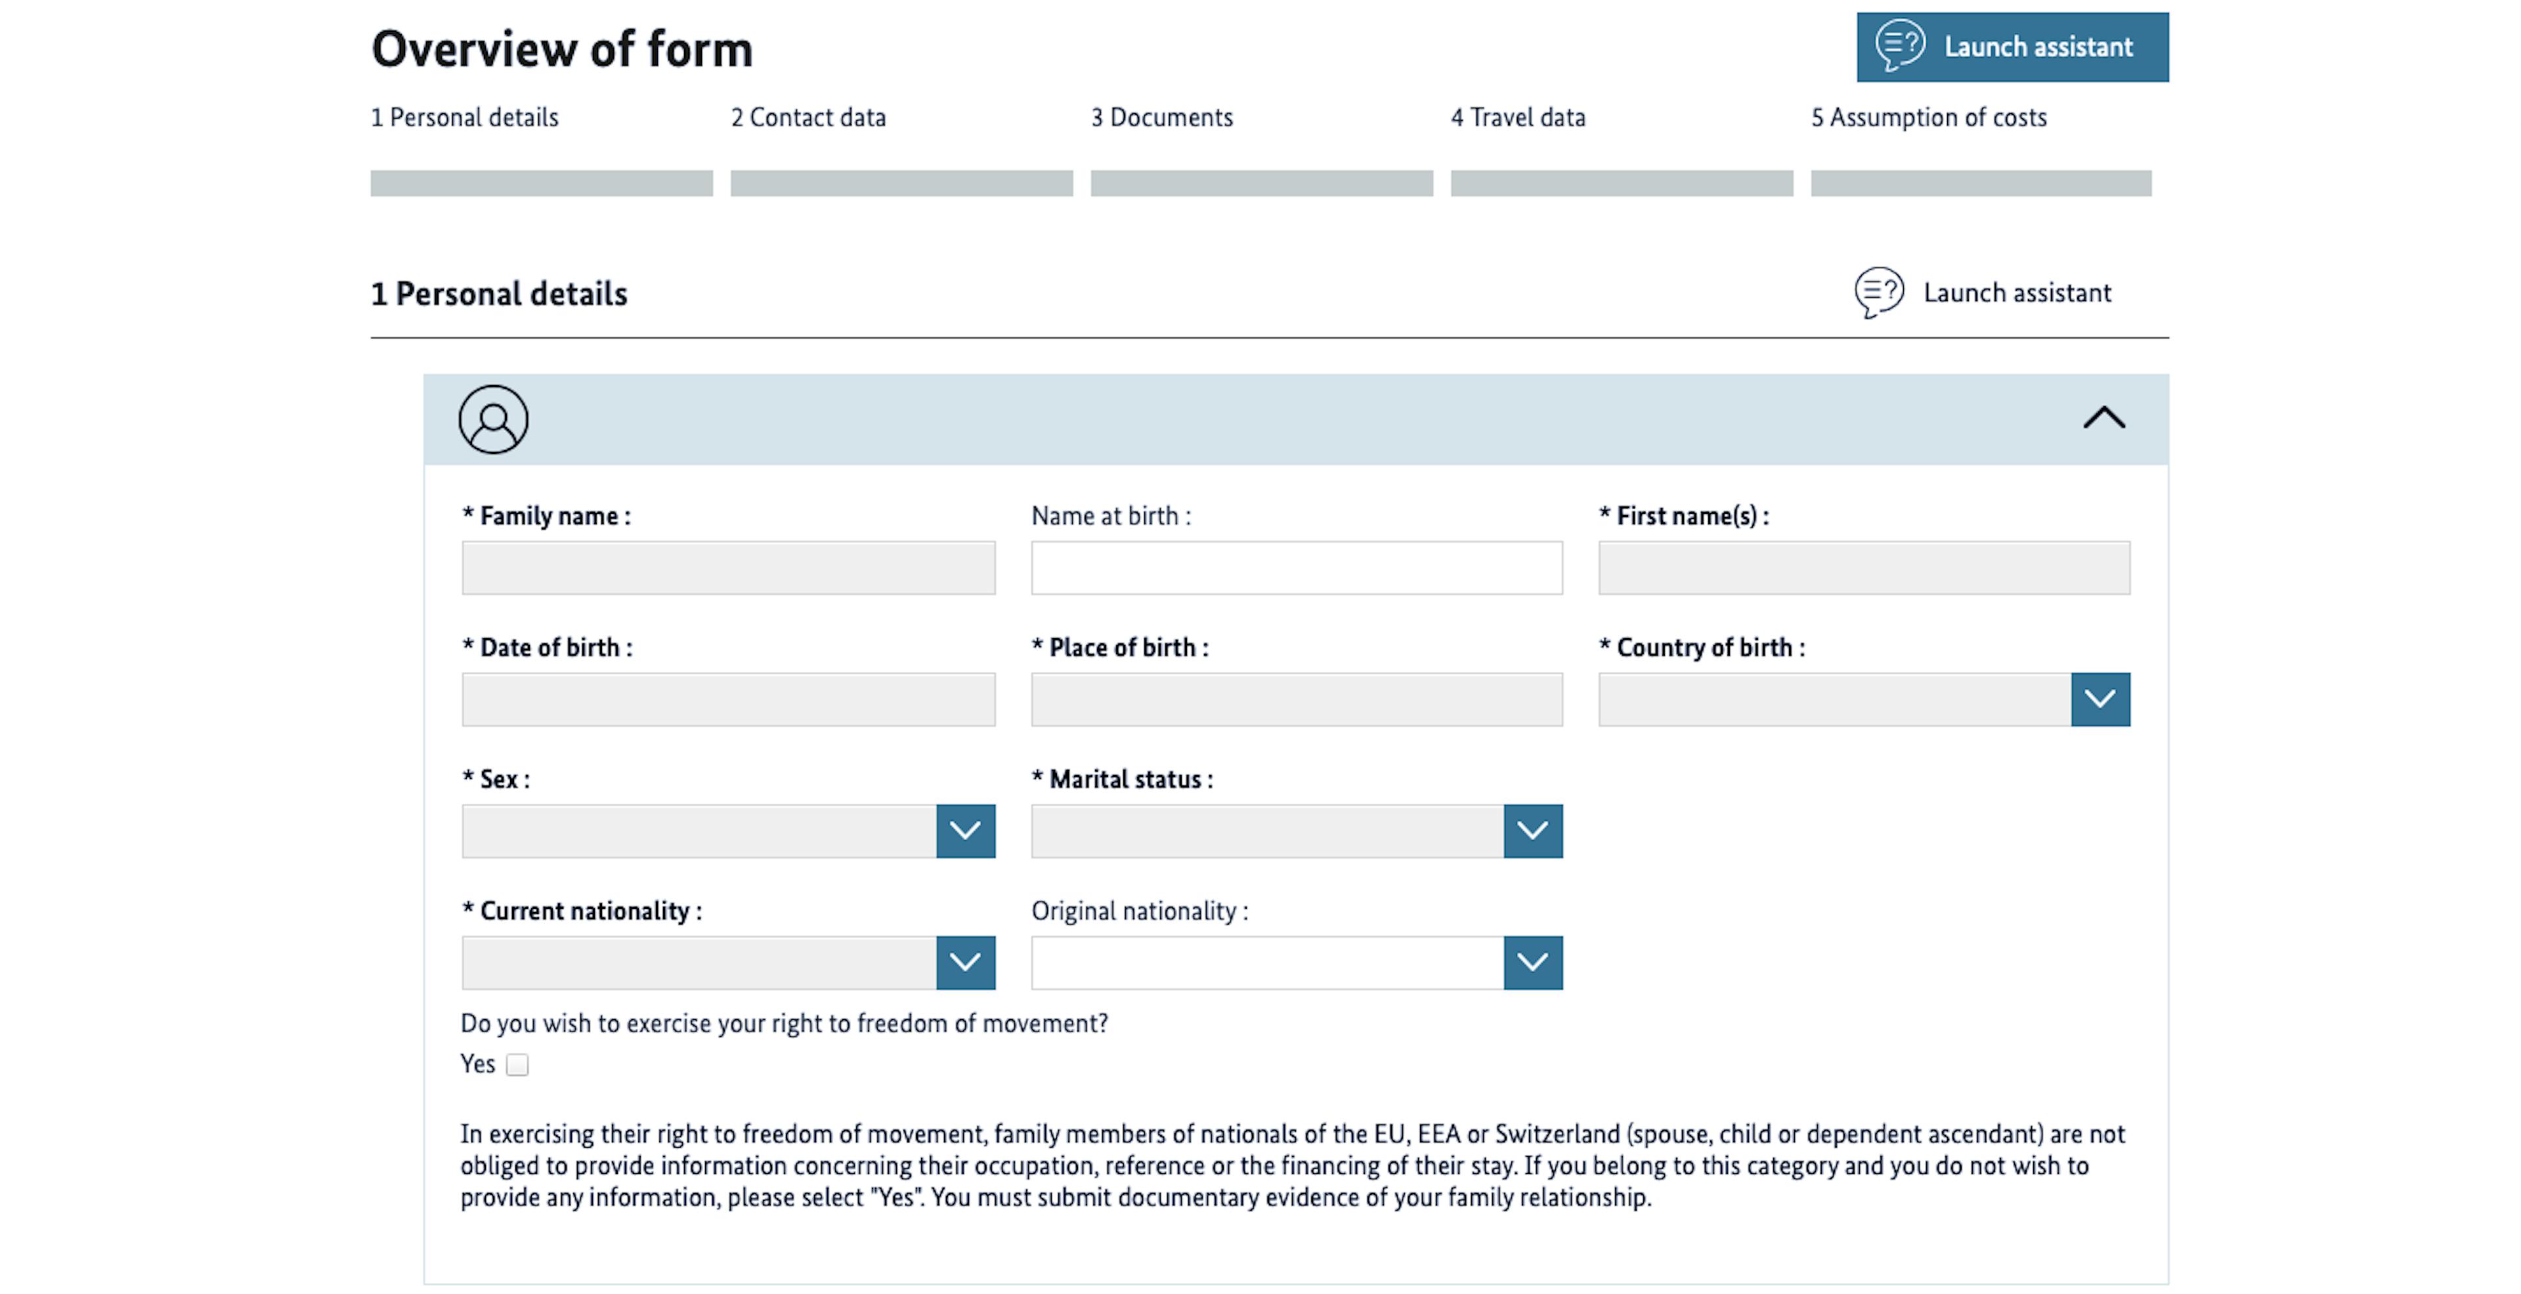Open the Sex dropdown arrow
The image size is (2521, 1294).
click(x=965, y=830)
